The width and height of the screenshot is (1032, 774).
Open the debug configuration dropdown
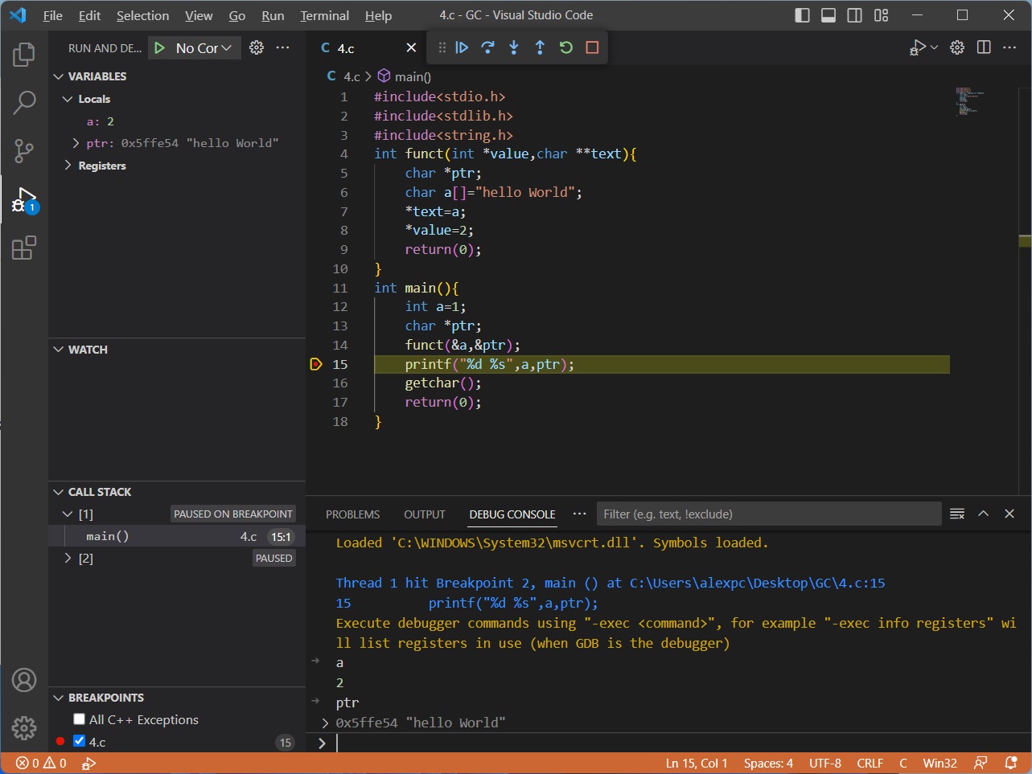click(x=204, y=48)
